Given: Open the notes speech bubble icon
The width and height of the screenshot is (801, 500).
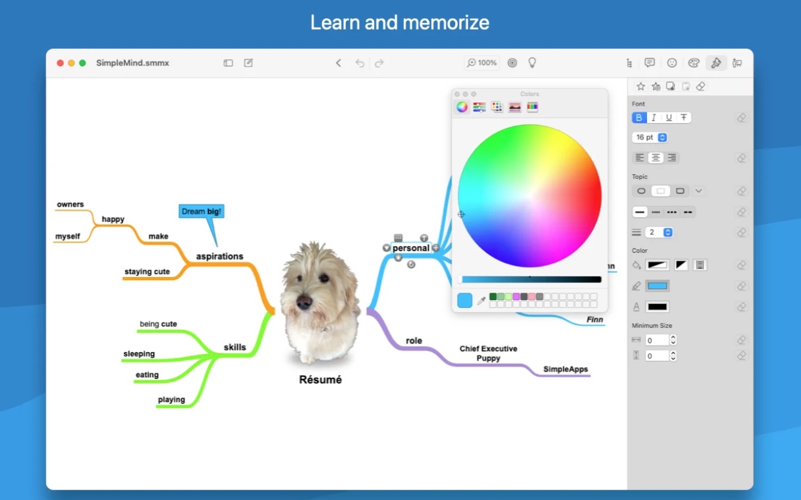Looking at the screenshot, I should coord(650,63).
